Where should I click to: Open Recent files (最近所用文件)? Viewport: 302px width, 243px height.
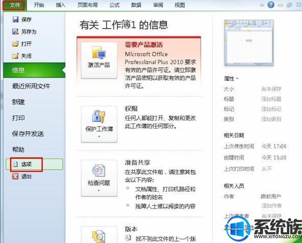(x=31, y=86)
